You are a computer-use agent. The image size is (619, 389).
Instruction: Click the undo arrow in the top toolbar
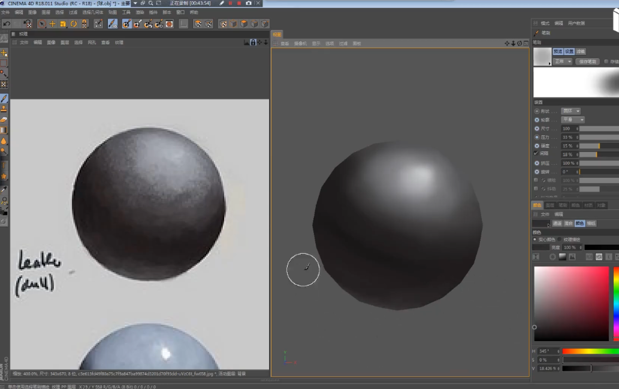click(x=7, y=24)
